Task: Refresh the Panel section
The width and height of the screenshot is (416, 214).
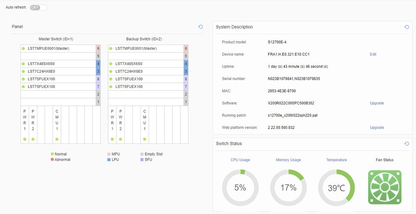Action: click(200, 27)
